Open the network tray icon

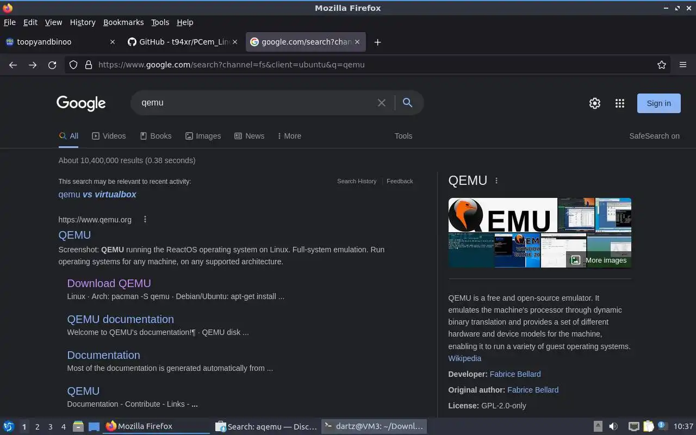coord(633,426)
